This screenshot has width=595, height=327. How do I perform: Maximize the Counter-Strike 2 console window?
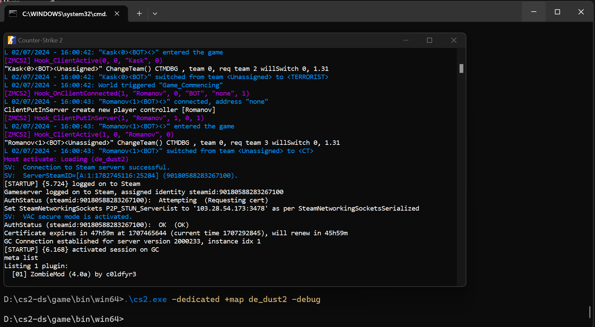coord(429,40)
